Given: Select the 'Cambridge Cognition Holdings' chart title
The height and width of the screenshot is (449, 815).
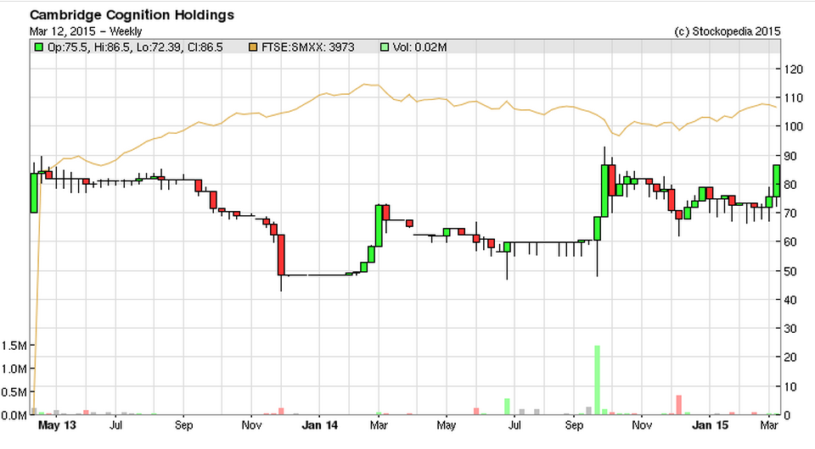Looking at the screenshot, I should 132,15.
